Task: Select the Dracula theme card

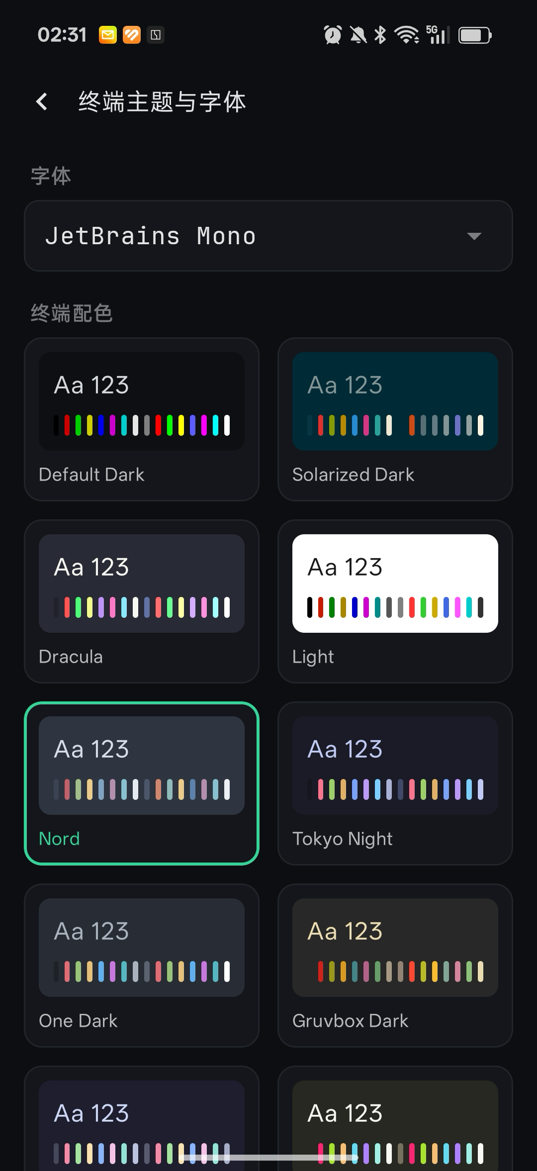Action: pos(142,601)
